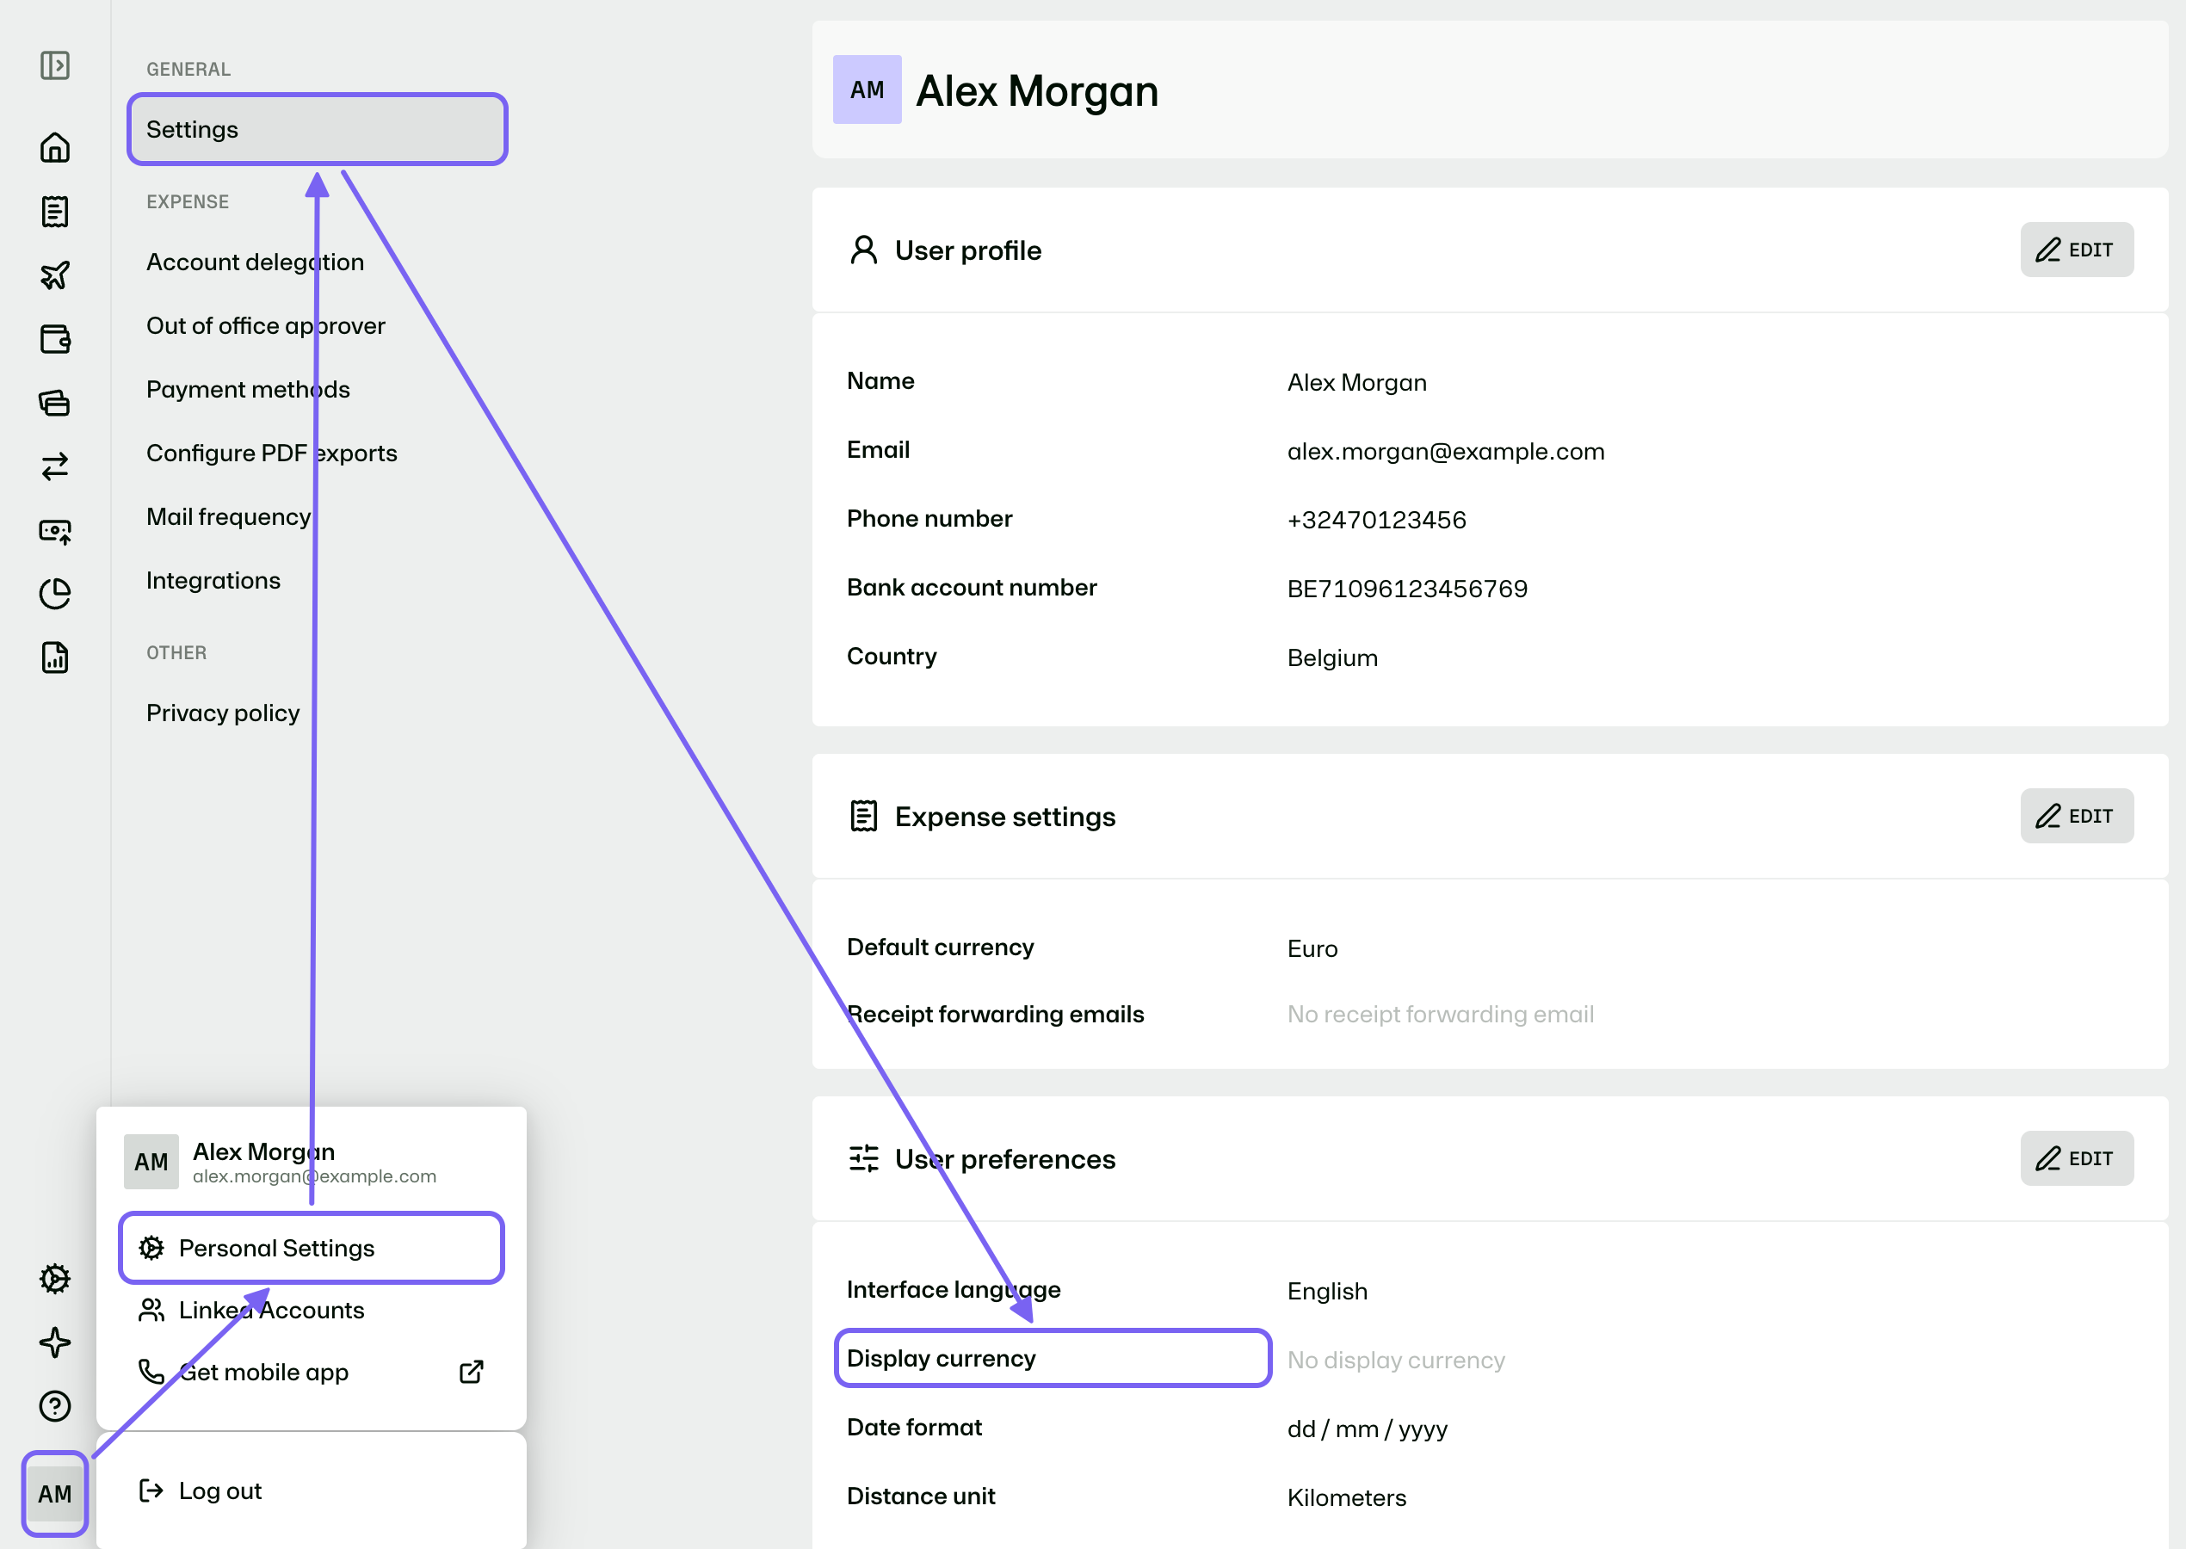Open the pie chart insights icon

coord(54,593)
